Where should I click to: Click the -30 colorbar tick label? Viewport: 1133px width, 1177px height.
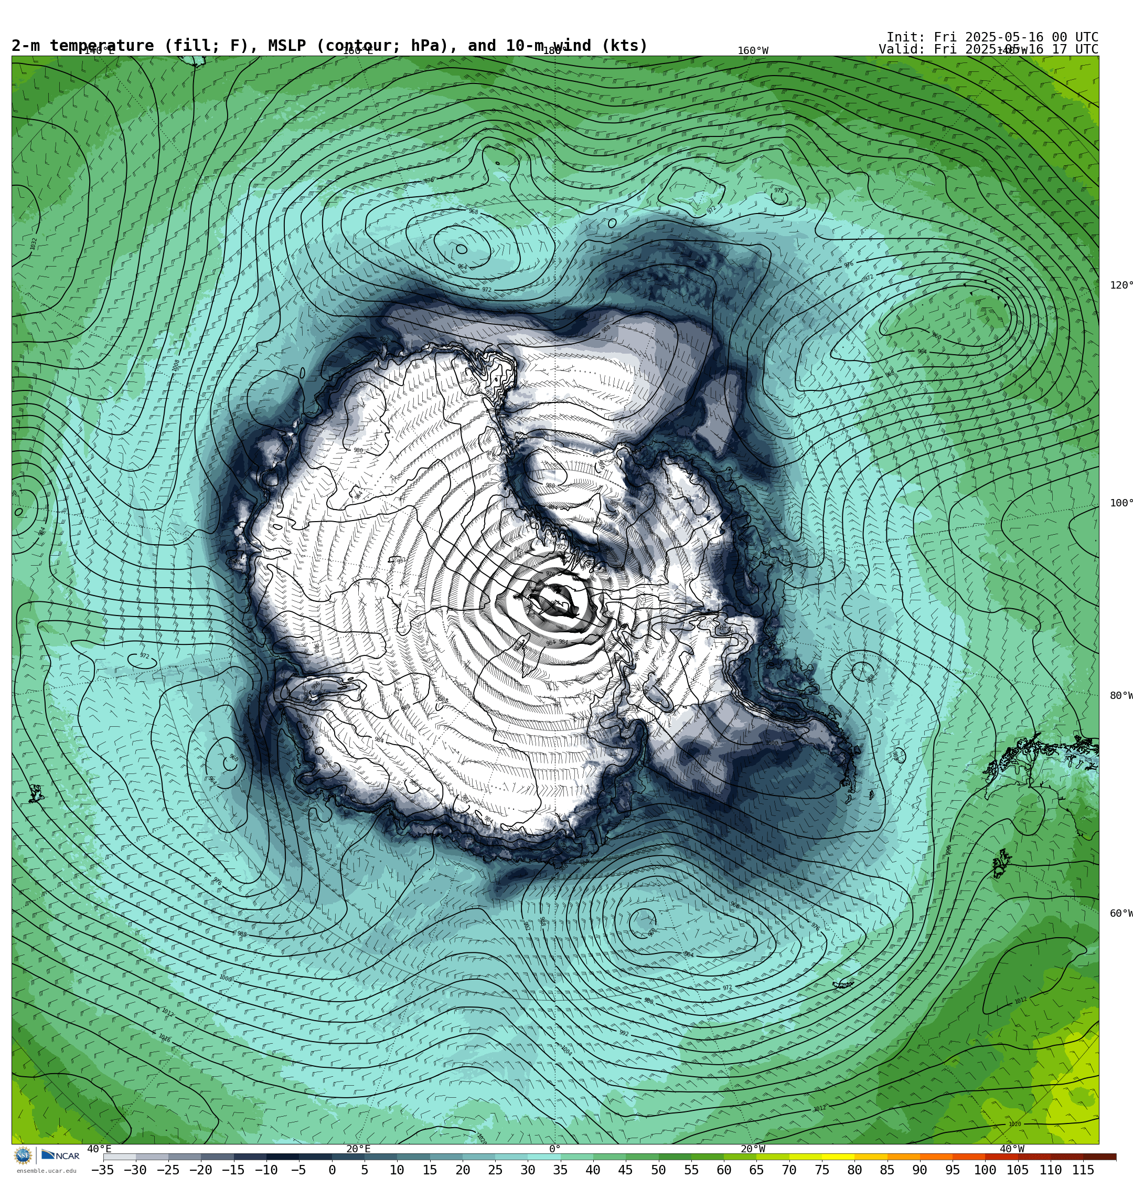point(135,1170)
